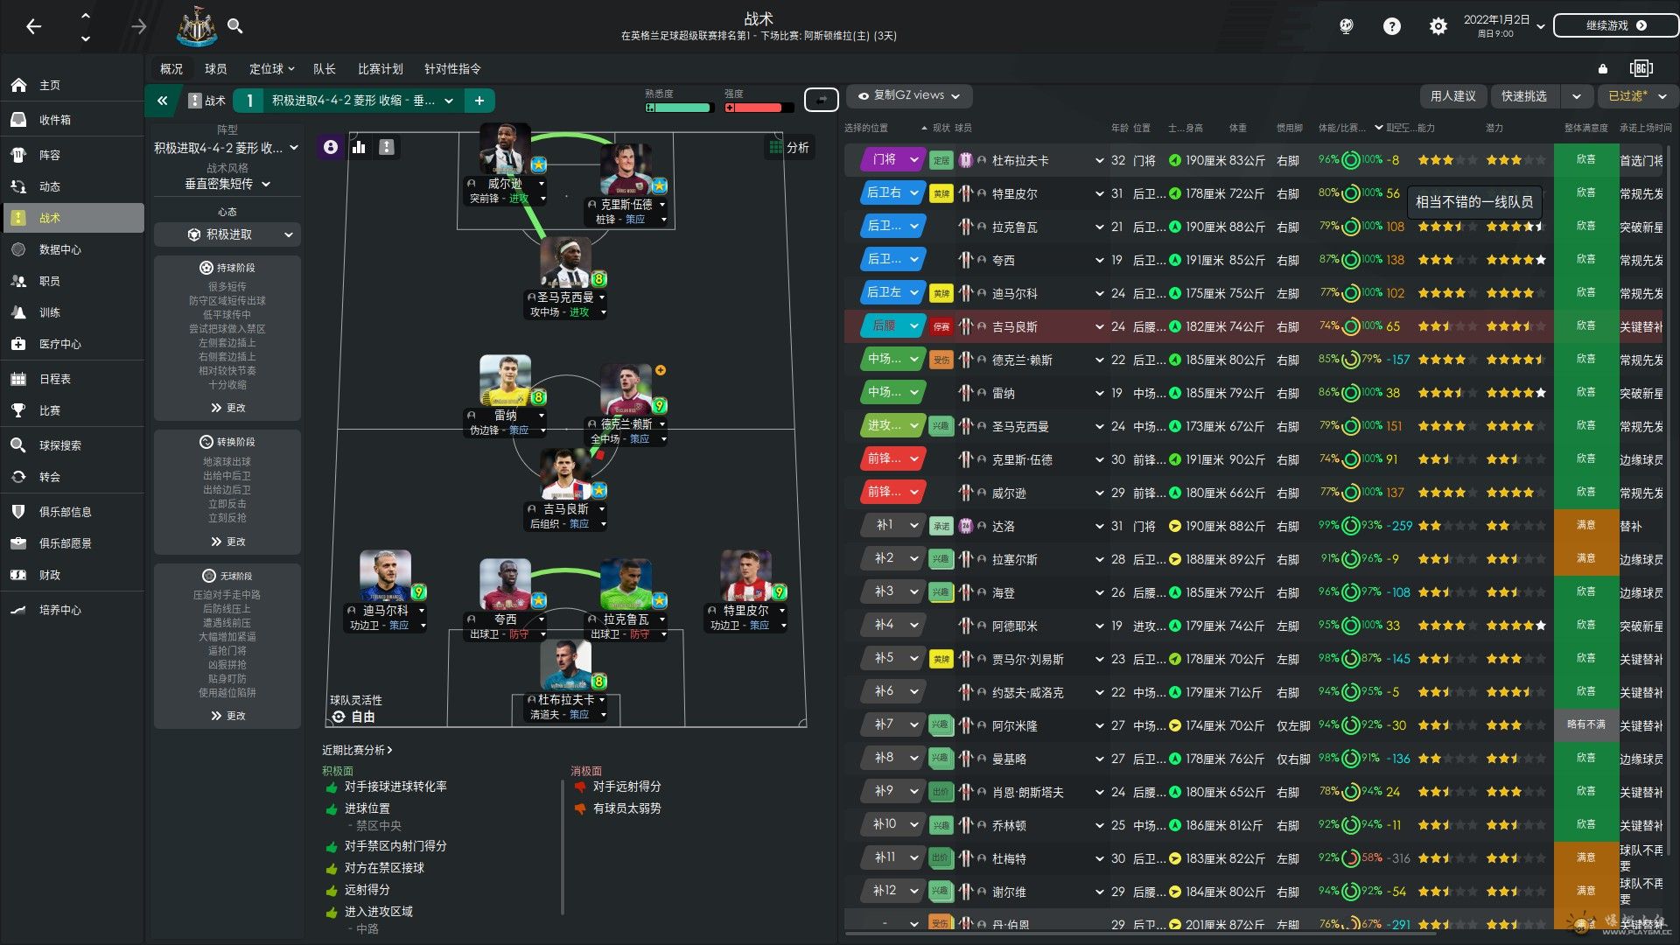The height and width of the screenshot is (945, 1680).
Task: Open 主页 home in sidebar
Action: (73, 85)
